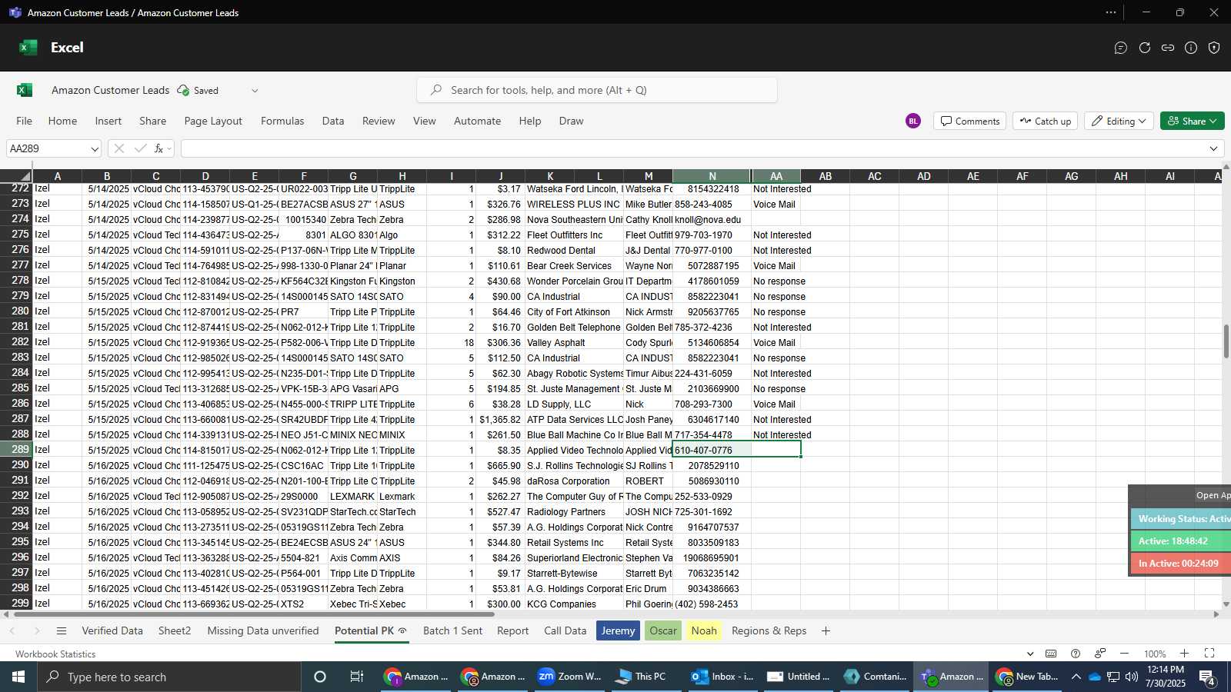Screen dimensions: 1231x692
Task: Open the notification center icon
Action: pyautogui.click(x=1207, y=677)
